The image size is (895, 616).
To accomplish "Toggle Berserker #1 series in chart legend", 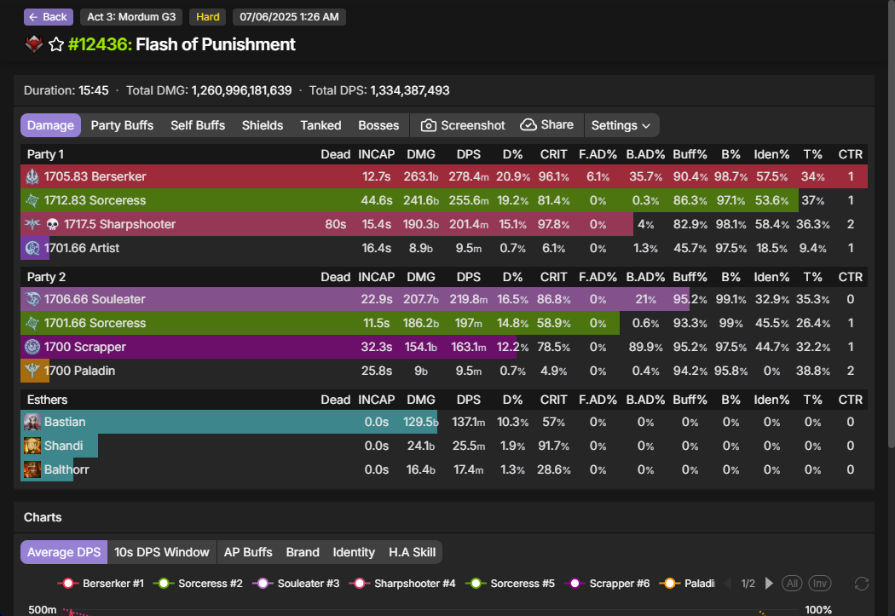I will 101,584.
